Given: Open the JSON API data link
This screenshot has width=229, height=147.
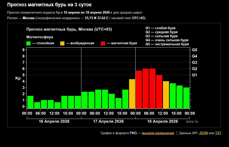Looking at the screenshot, I should [x=203, y=133].
